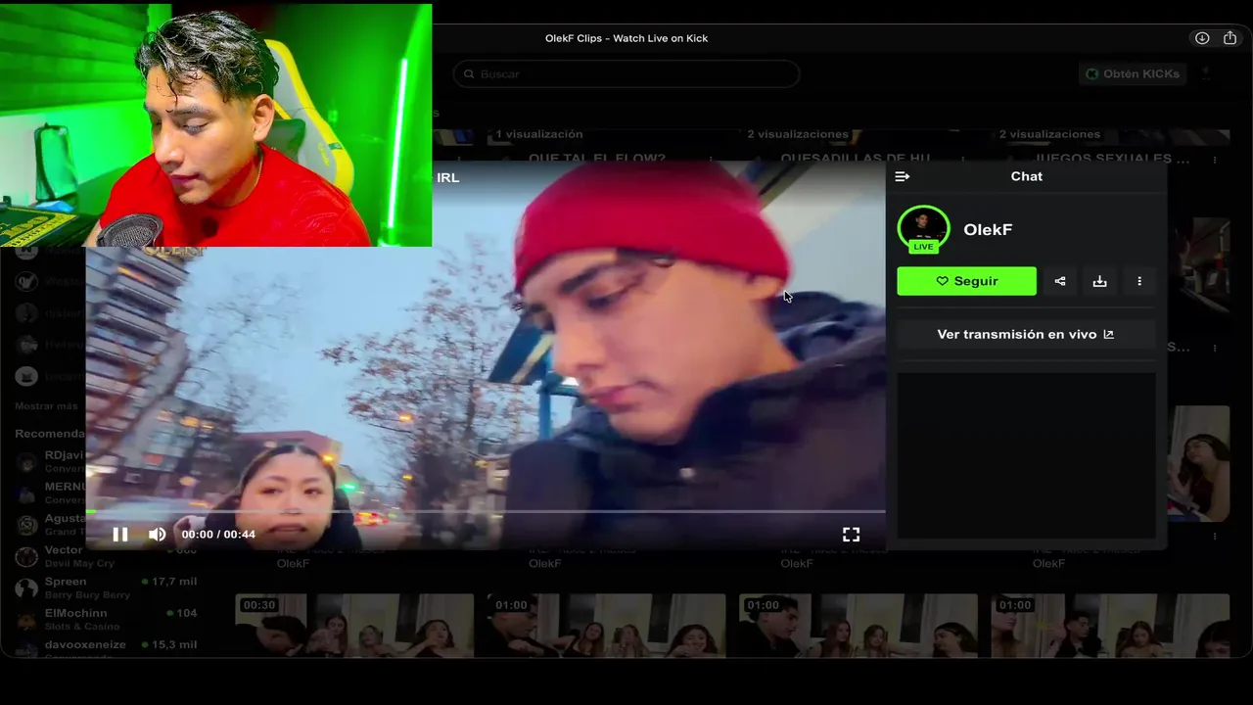
Task: Open browser downloads icon in title bar
Action: pyautogui.click(x=1202, y=38)
